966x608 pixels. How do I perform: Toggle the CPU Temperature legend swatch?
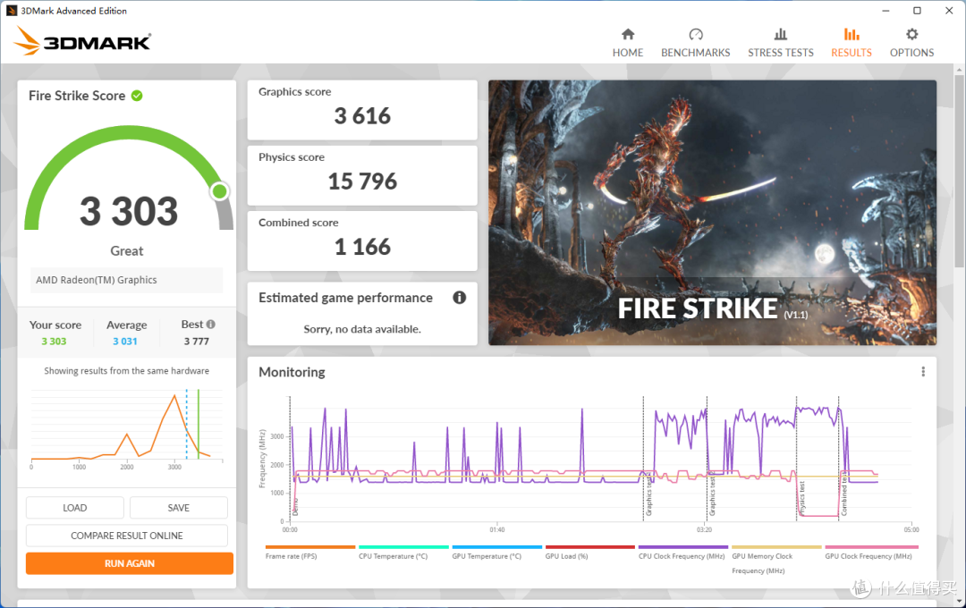(x=403, y=547)
